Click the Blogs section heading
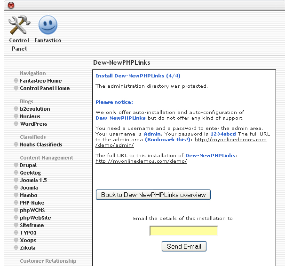This screenshot has width=285, height=266. [26, 101]
